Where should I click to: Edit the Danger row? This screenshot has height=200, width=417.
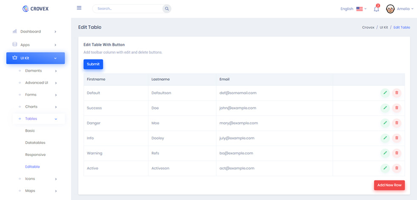pos(385,123)
